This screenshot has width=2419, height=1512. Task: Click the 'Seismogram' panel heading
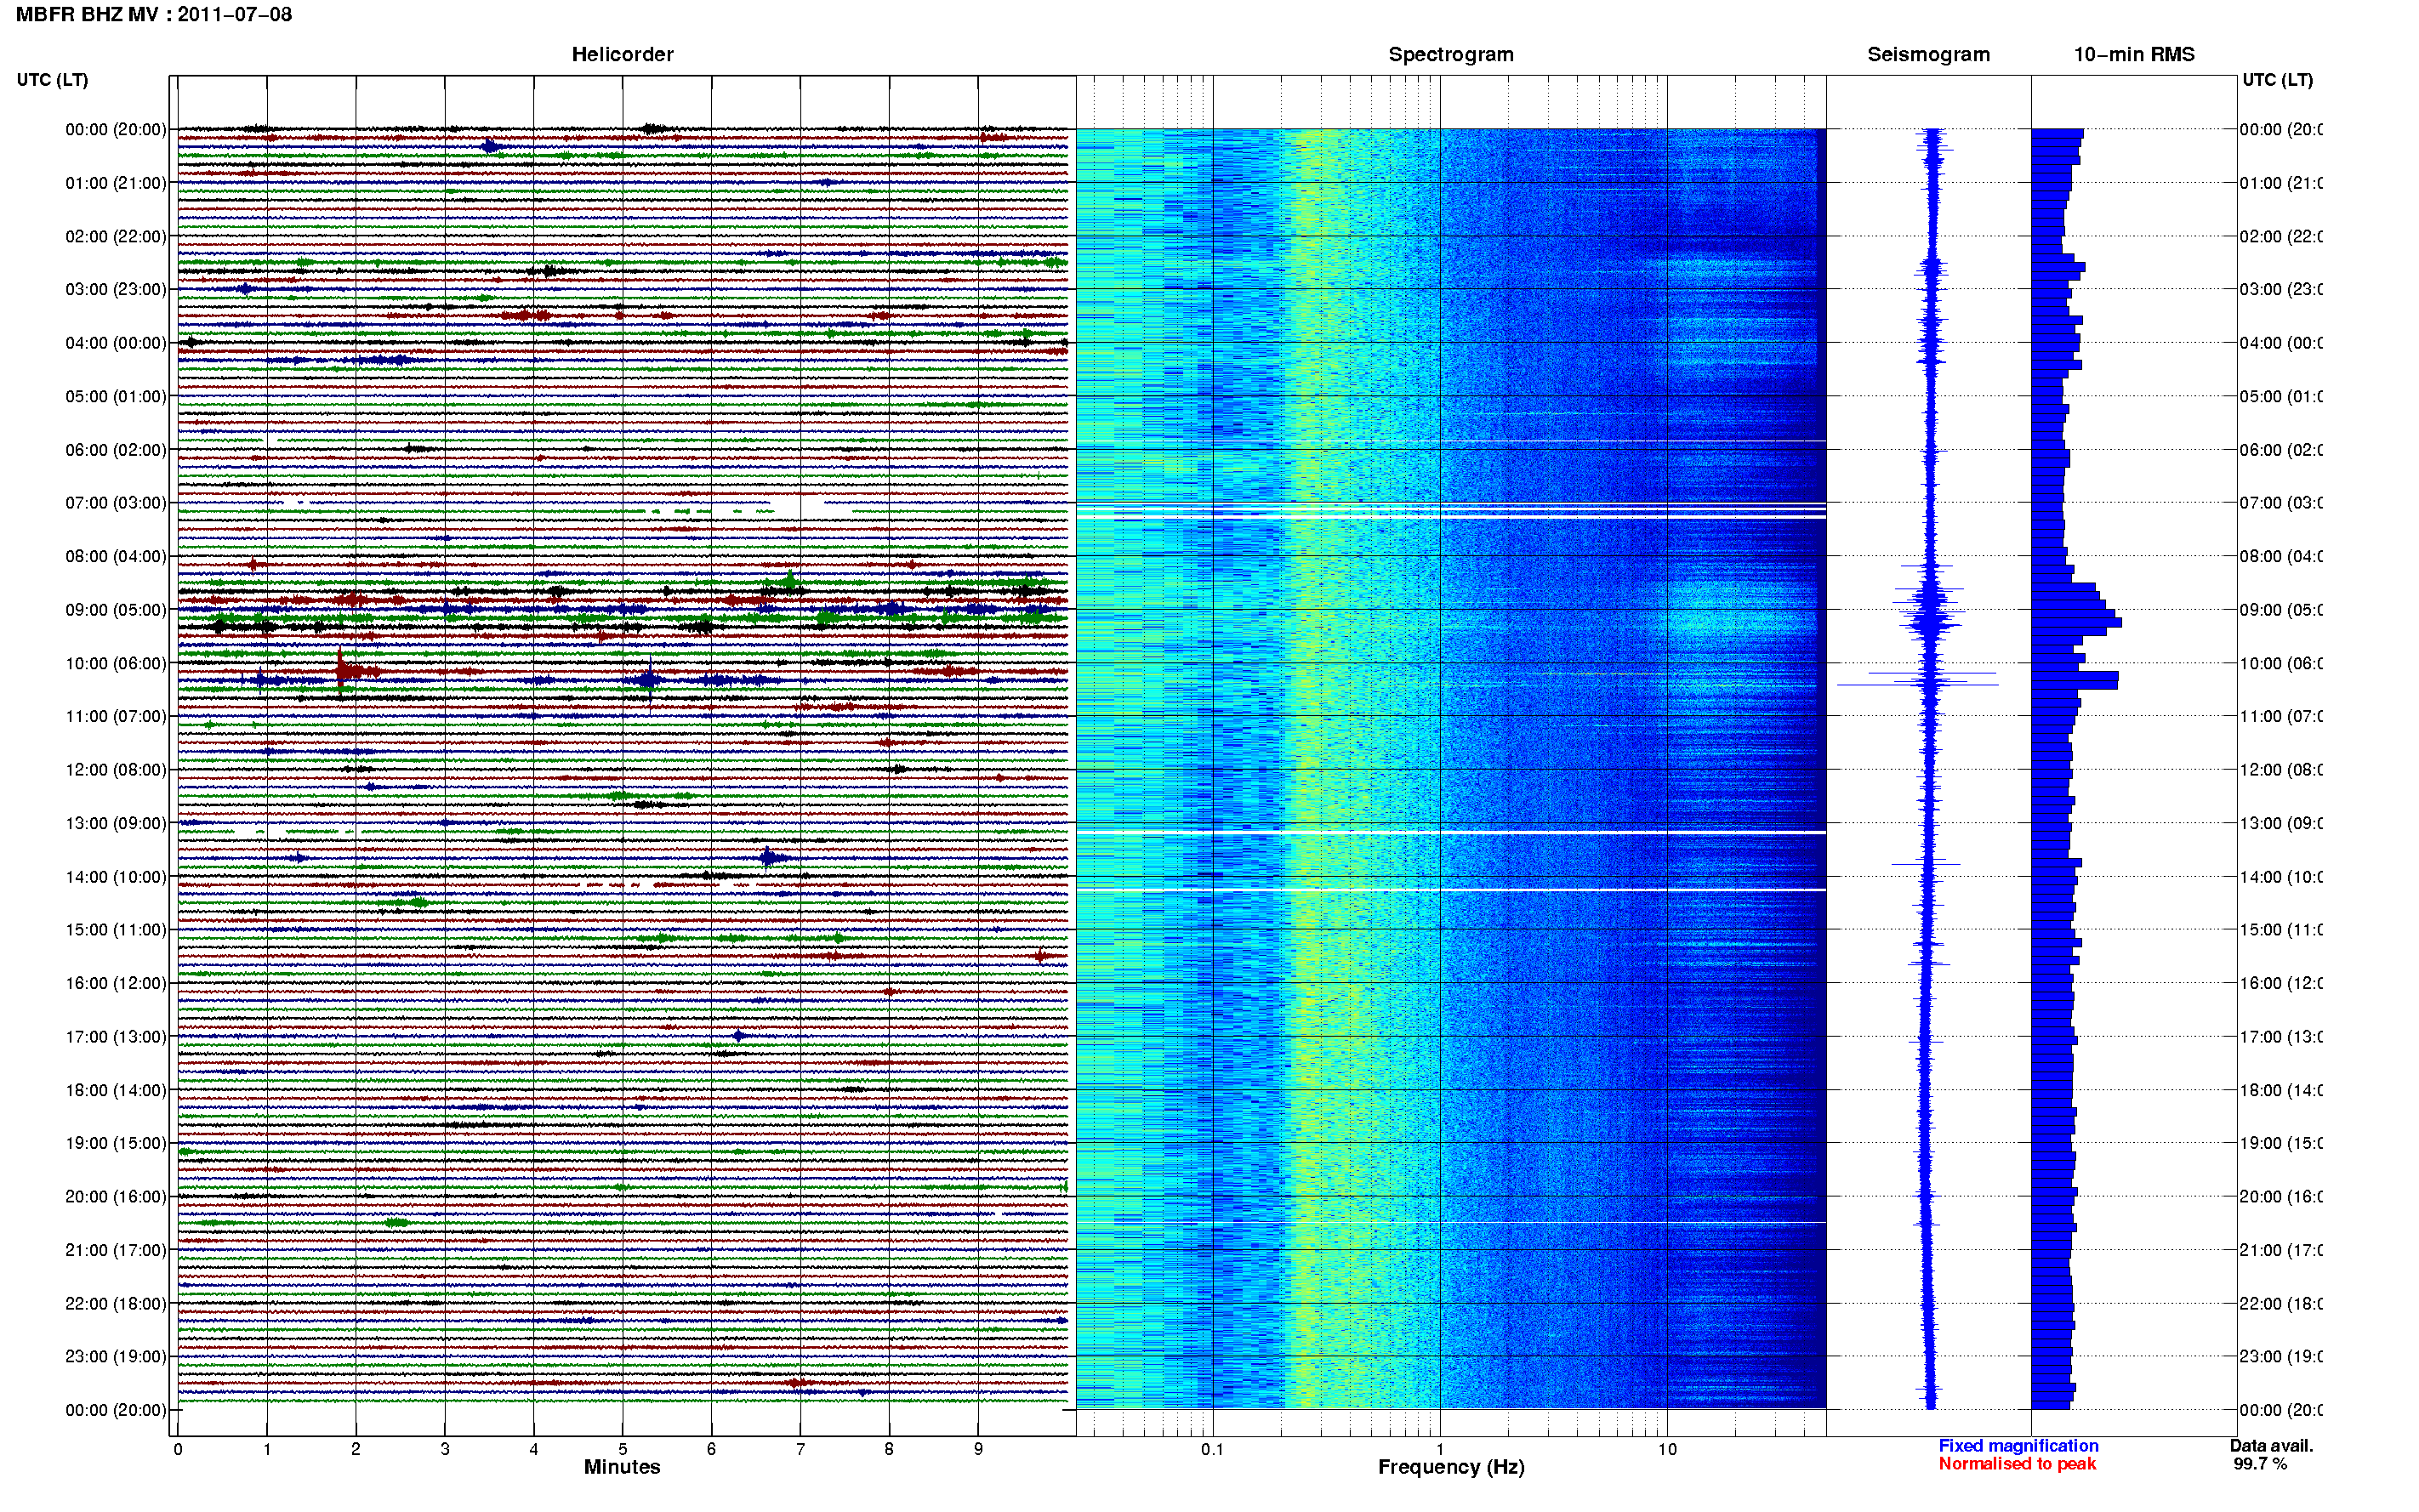[1928, 54]
